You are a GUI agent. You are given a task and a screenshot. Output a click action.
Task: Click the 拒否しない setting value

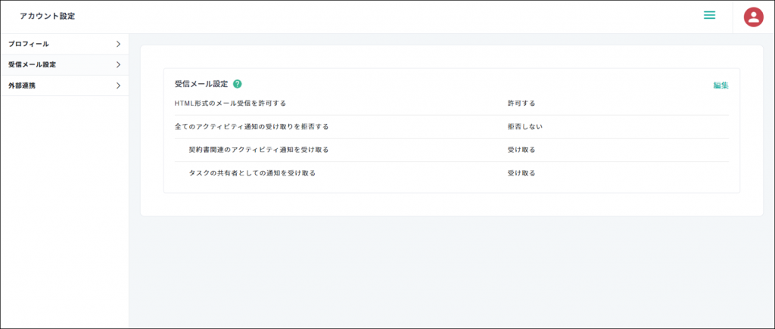click(524, 126)
